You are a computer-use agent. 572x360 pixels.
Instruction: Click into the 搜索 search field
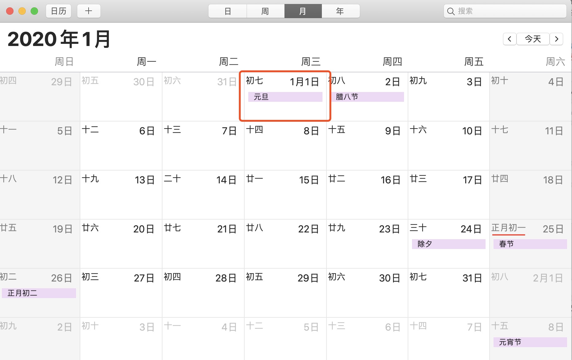pos(509,11)
